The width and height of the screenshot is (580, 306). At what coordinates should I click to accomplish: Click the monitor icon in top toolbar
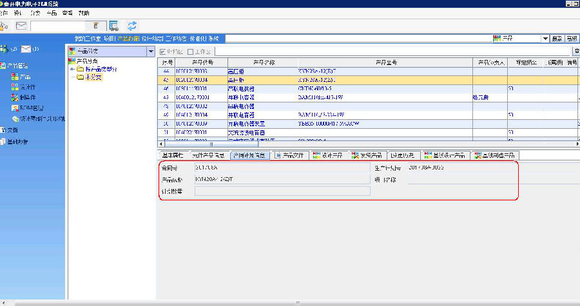coord(113,26)
